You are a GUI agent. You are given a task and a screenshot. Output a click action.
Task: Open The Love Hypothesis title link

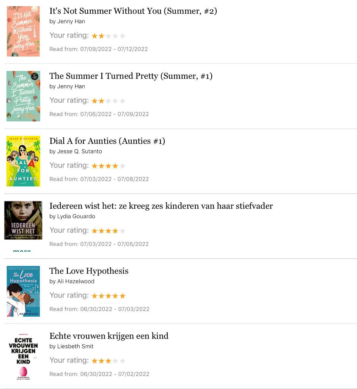click(89, 271)
